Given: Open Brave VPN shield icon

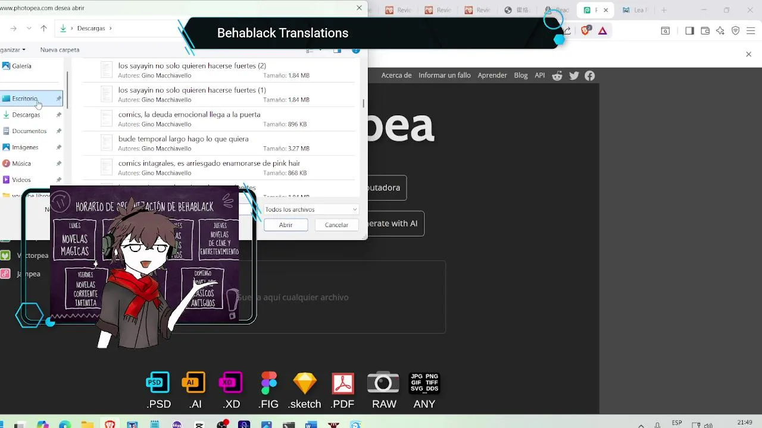Looking at the screenshot, I should click(736, 31).
